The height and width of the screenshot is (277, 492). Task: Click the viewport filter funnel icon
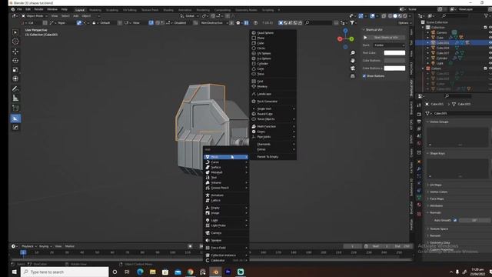pyautogui.click(x=352, y=22)
